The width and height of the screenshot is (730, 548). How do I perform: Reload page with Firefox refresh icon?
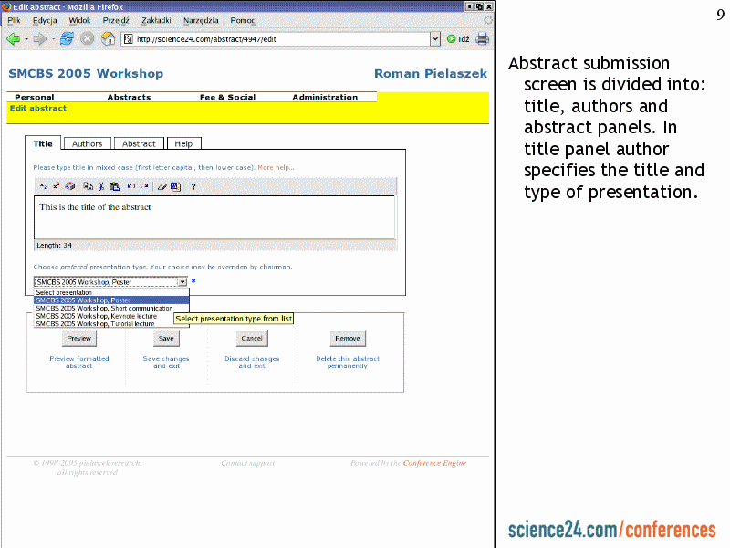pyautogui.click(x=68, y=38)
